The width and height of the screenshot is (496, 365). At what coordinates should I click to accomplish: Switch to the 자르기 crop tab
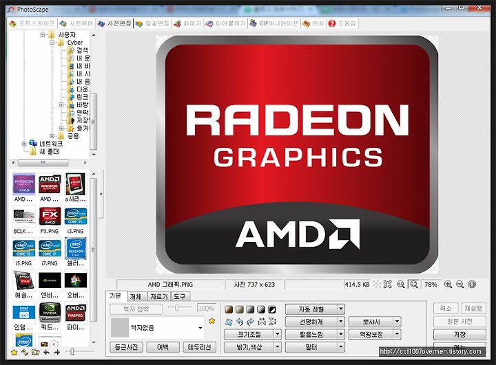pos(159,296)
